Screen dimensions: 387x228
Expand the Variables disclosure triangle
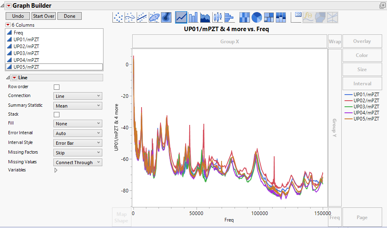56,170
